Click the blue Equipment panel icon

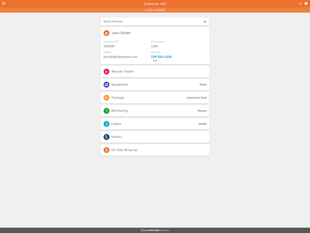106,84
